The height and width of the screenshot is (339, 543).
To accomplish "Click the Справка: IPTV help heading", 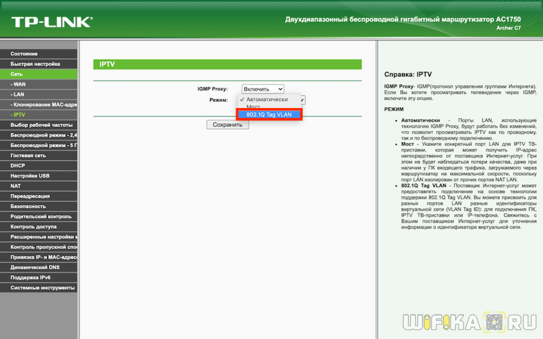I will click(x=408, y=74).
